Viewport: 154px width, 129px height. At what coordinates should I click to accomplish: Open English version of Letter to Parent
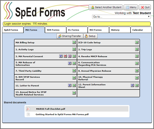[x=74, y=85]
